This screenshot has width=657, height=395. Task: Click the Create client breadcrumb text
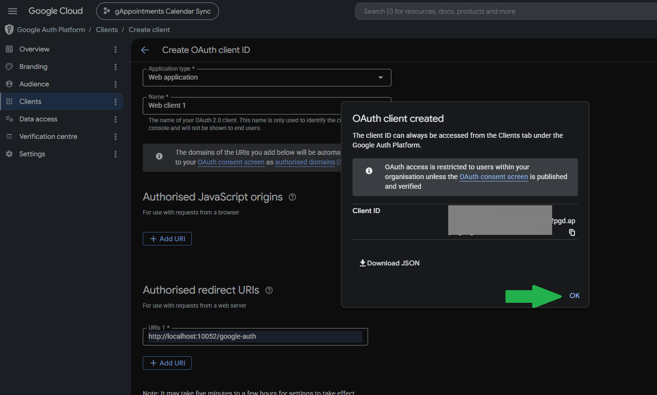(x=149, y=30)
